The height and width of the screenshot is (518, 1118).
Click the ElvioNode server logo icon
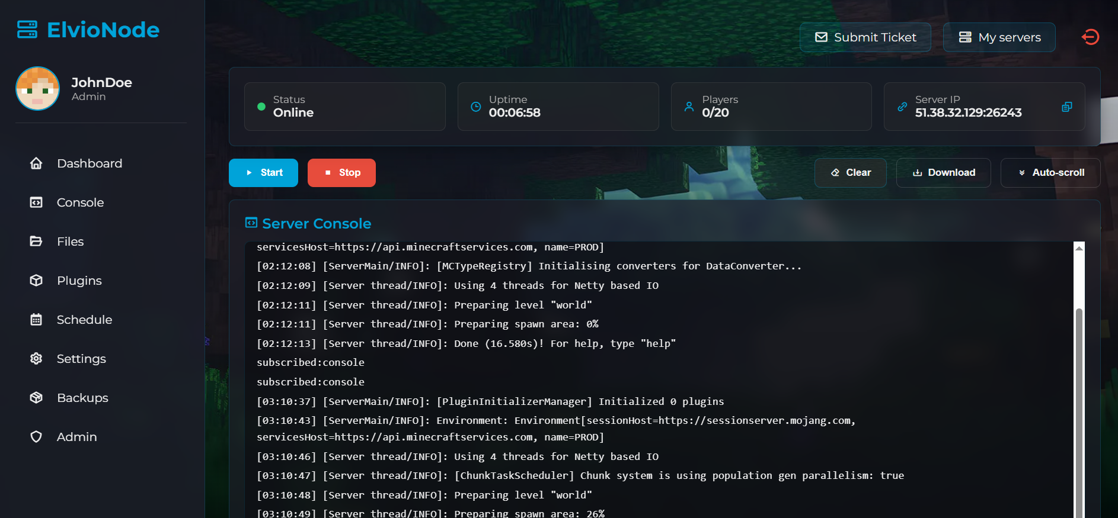(x=27, y=30)
